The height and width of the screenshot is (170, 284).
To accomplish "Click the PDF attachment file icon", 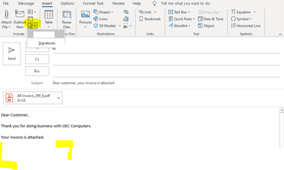I will click(x=9, y=98).
